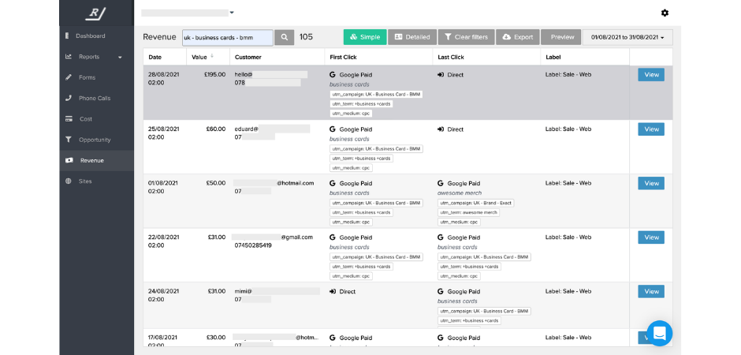The height and width of the screenshot is (355, 741).
Task: Click the revenue search input field
Action: [227, 37]
